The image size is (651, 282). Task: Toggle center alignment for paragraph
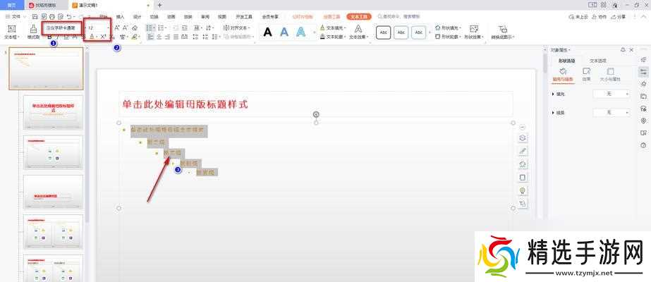tap(159, 37)
